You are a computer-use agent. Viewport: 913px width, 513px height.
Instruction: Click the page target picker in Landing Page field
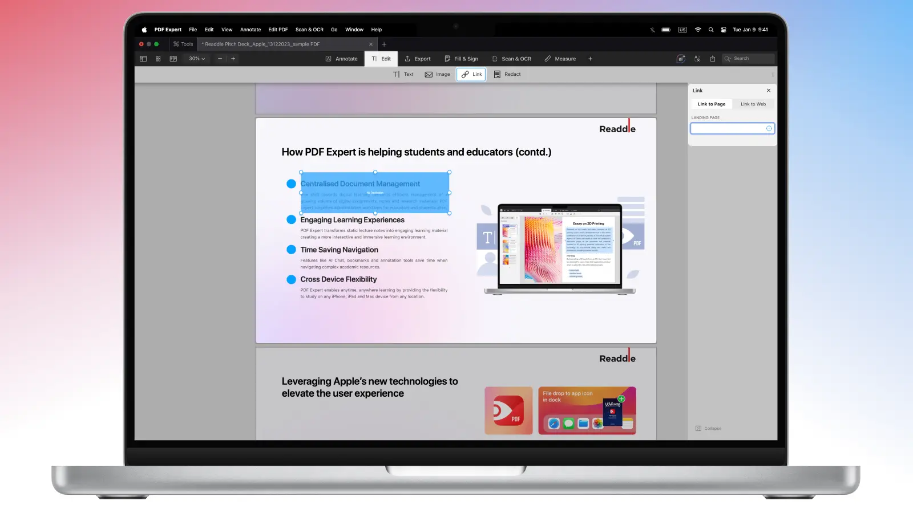click(769, 129)
